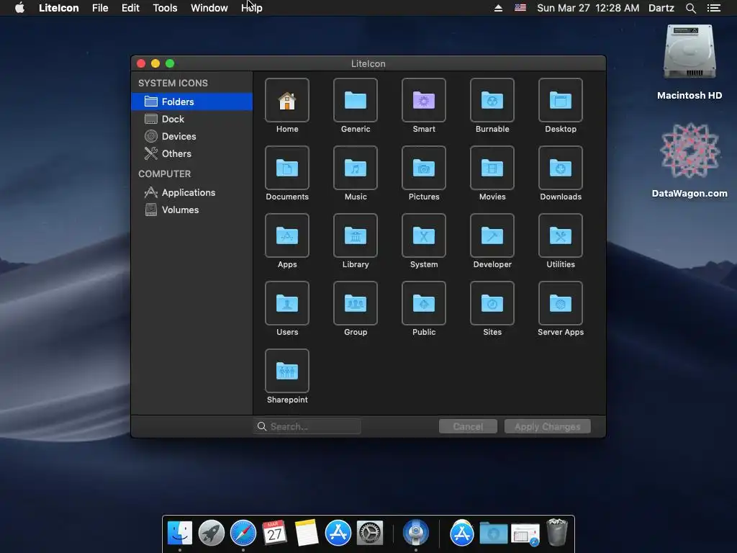Select the System folder icon

click(x=423, y=235)
